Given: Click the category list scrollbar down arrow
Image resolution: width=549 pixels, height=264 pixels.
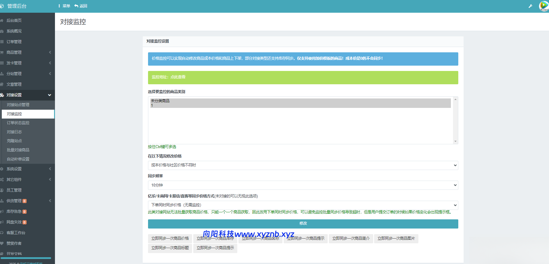Looking at the screenshot, I should pos(455,141).
